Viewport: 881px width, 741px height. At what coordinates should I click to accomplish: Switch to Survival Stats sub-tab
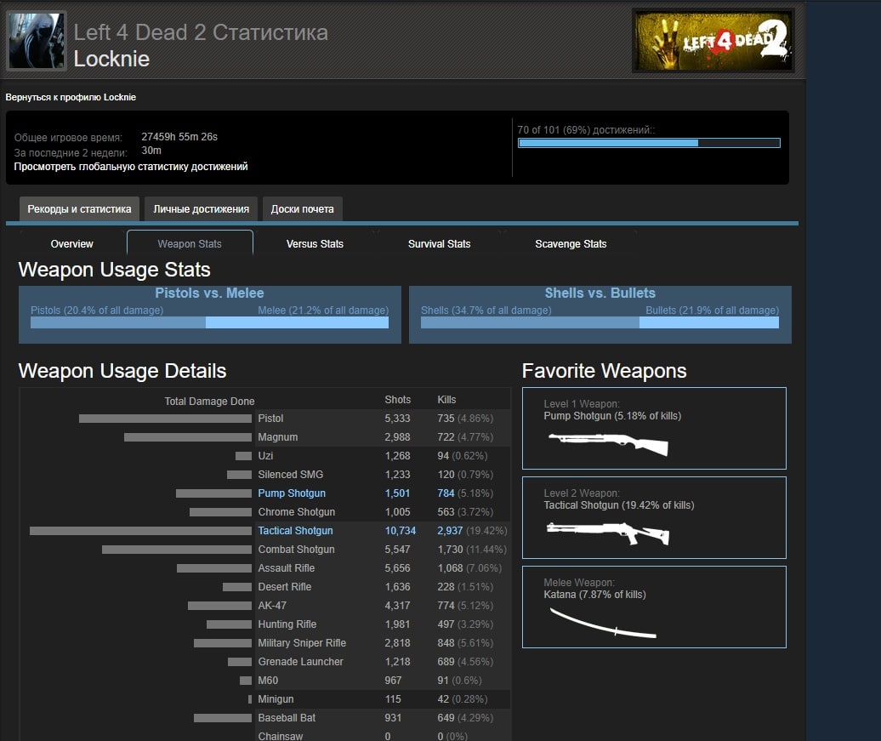[x=440, y=244]
